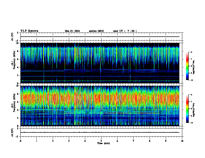Click the "5" tick on ch.1(V) axis

click(18, 33)
